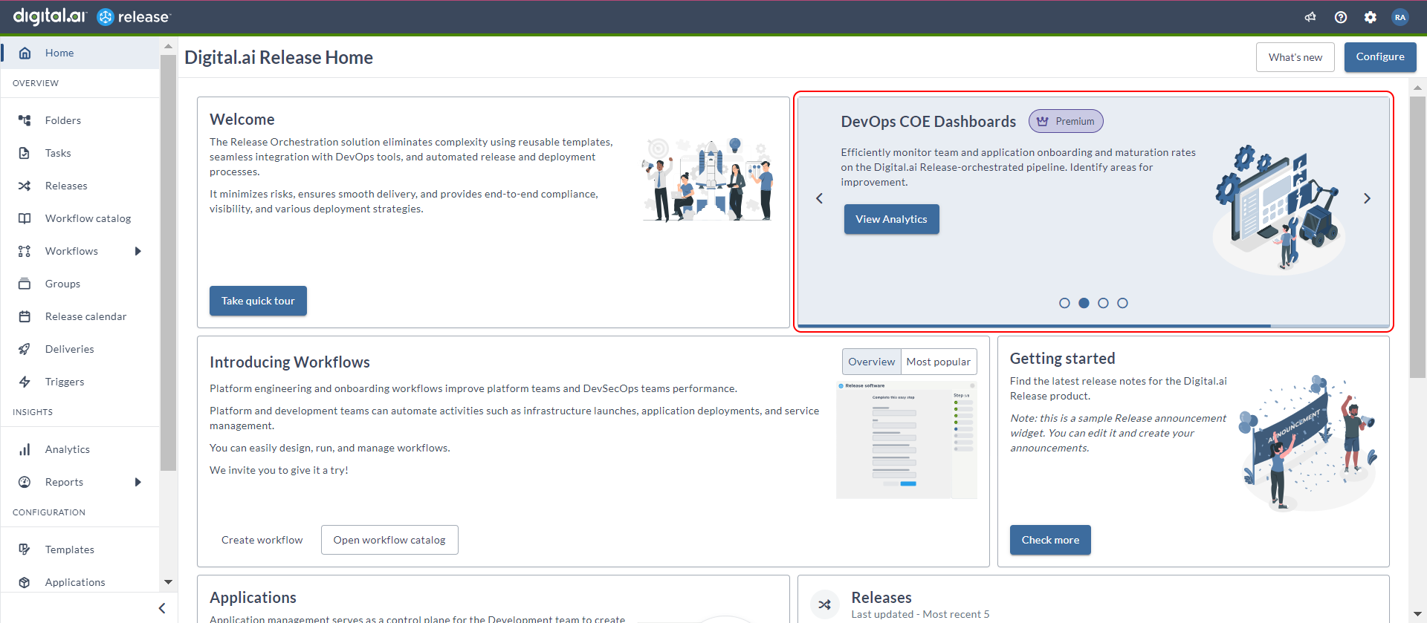The image size is (1427, 623).
Task: Switch to the Most popular tab
Action: [938, 362]
